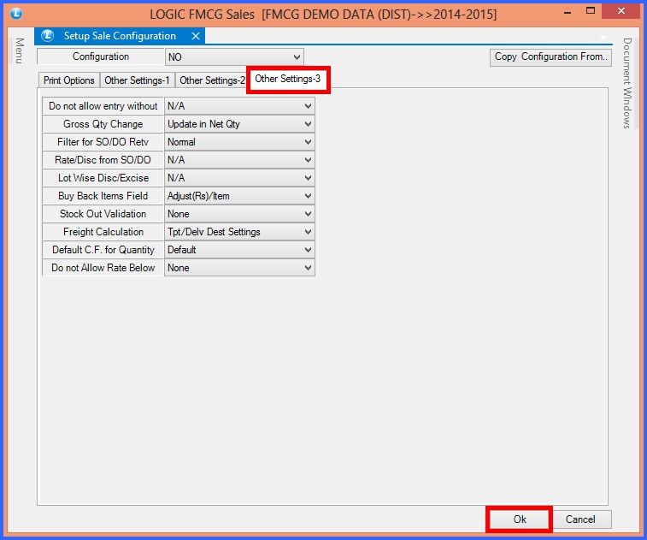Click the logo icon on Setup Sale Configuration tab
The image size is (647, 540).
(48, 36)
